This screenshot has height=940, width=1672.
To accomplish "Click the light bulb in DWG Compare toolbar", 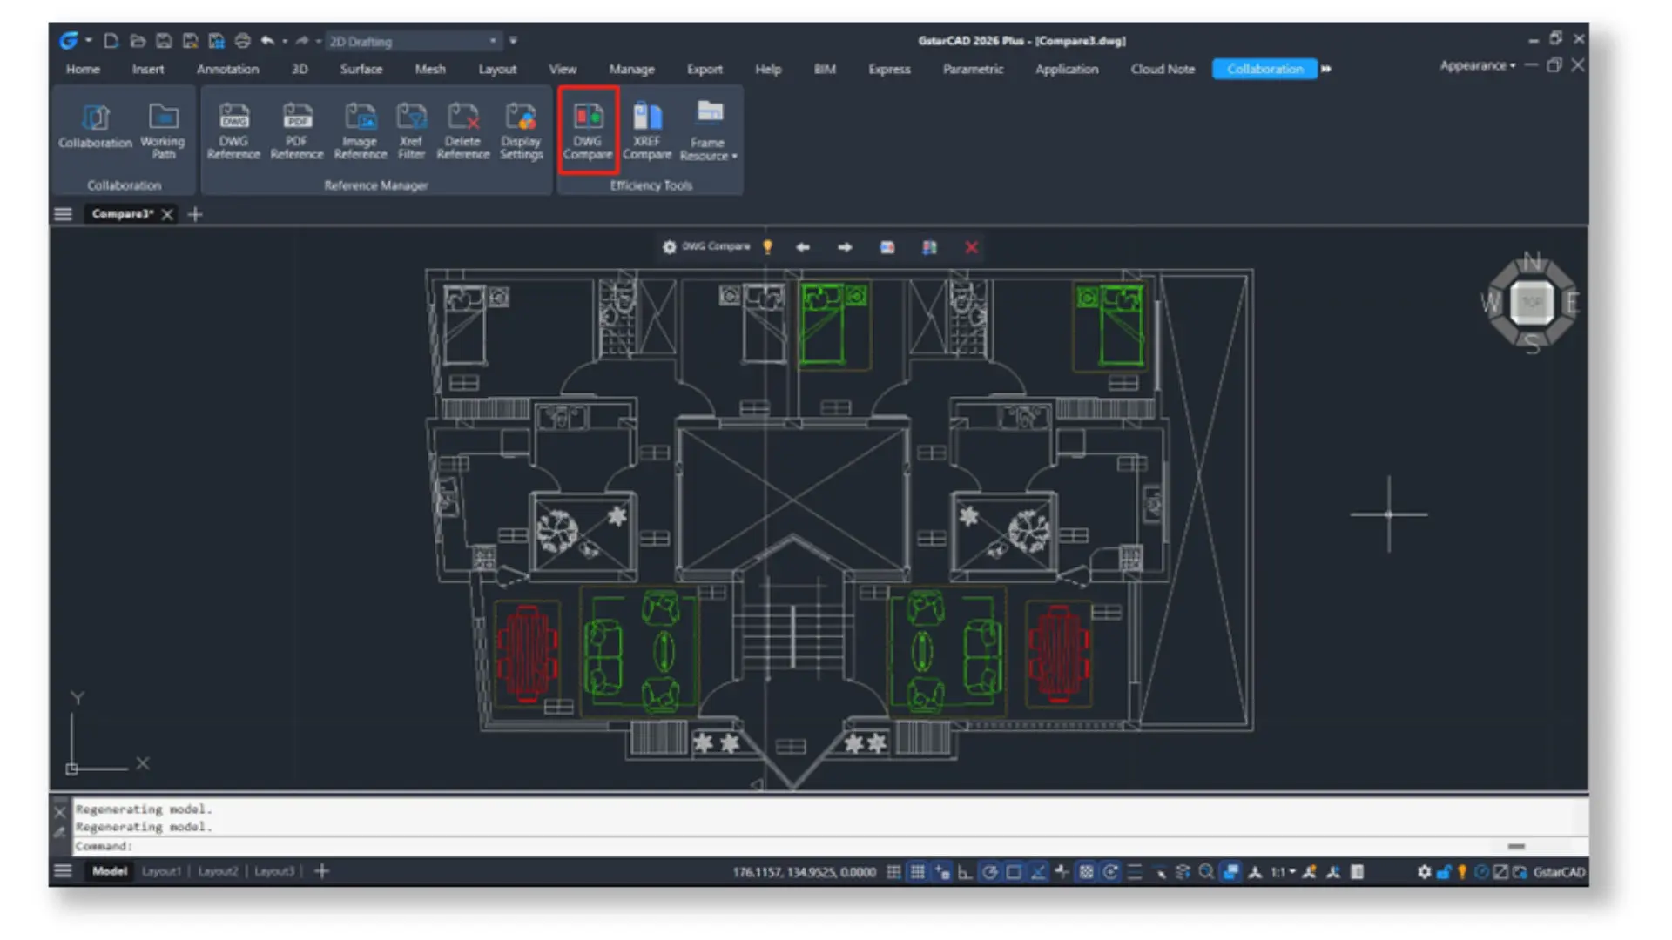I will click(768, 247).
